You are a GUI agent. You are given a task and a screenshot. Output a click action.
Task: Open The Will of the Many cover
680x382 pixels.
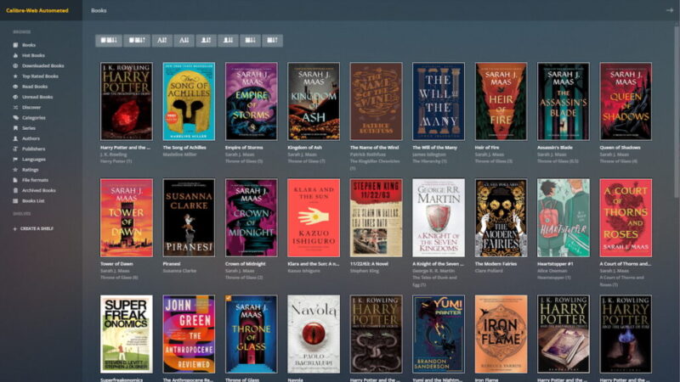[439, 101]
